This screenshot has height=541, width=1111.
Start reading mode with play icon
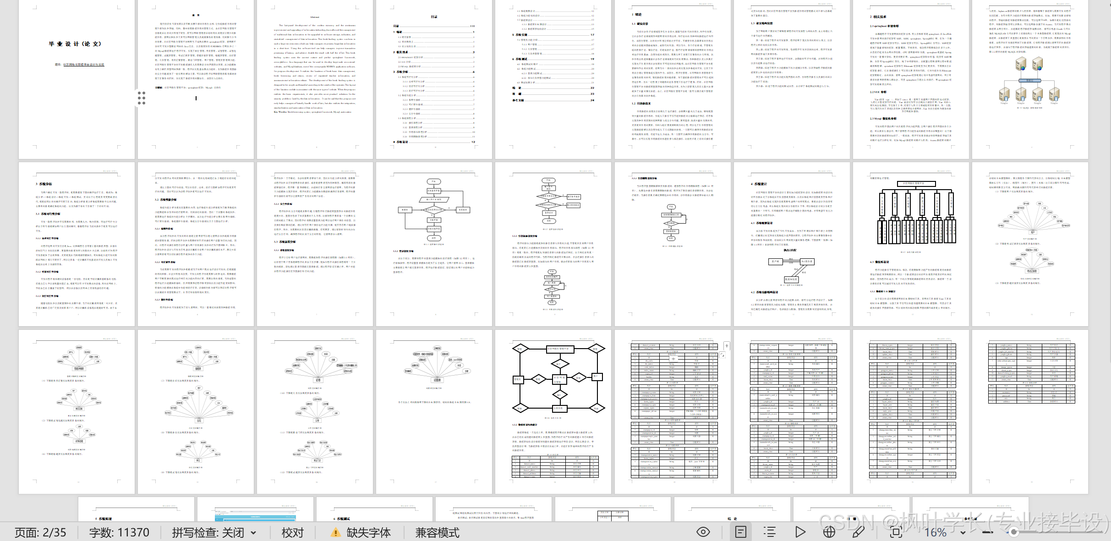pos(800,532)
